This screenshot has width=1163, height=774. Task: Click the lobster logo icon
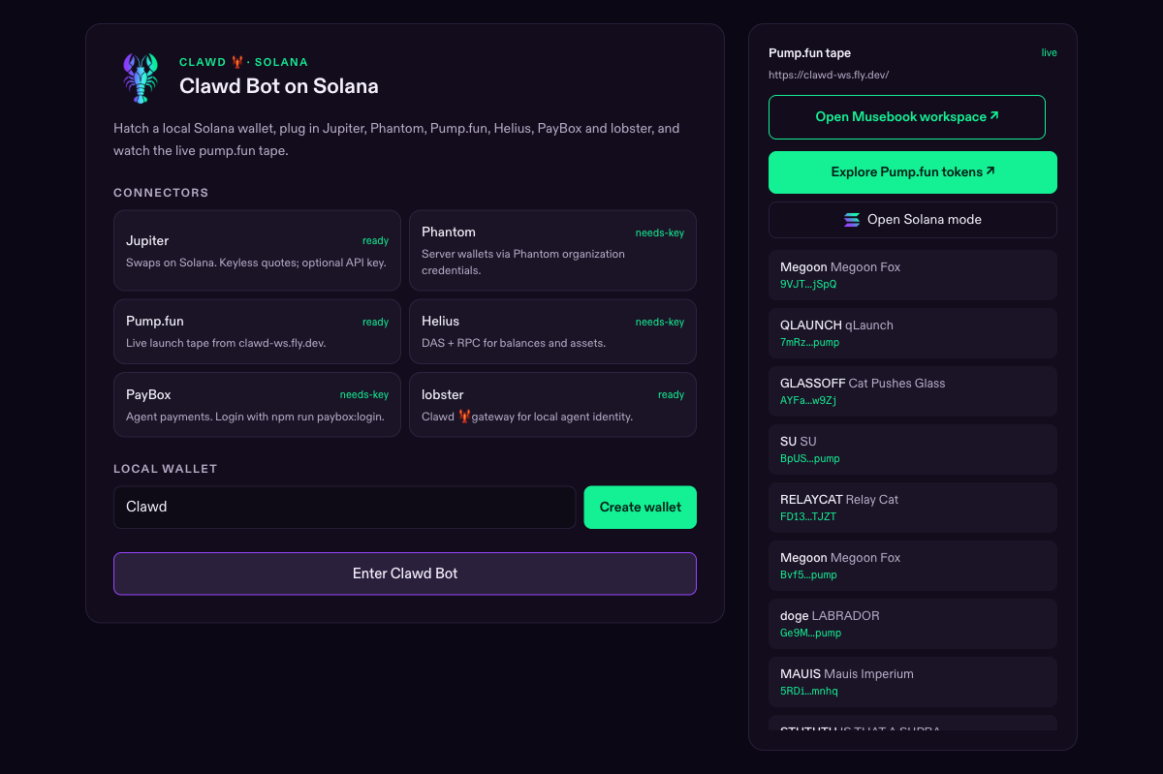pos(141,78)
